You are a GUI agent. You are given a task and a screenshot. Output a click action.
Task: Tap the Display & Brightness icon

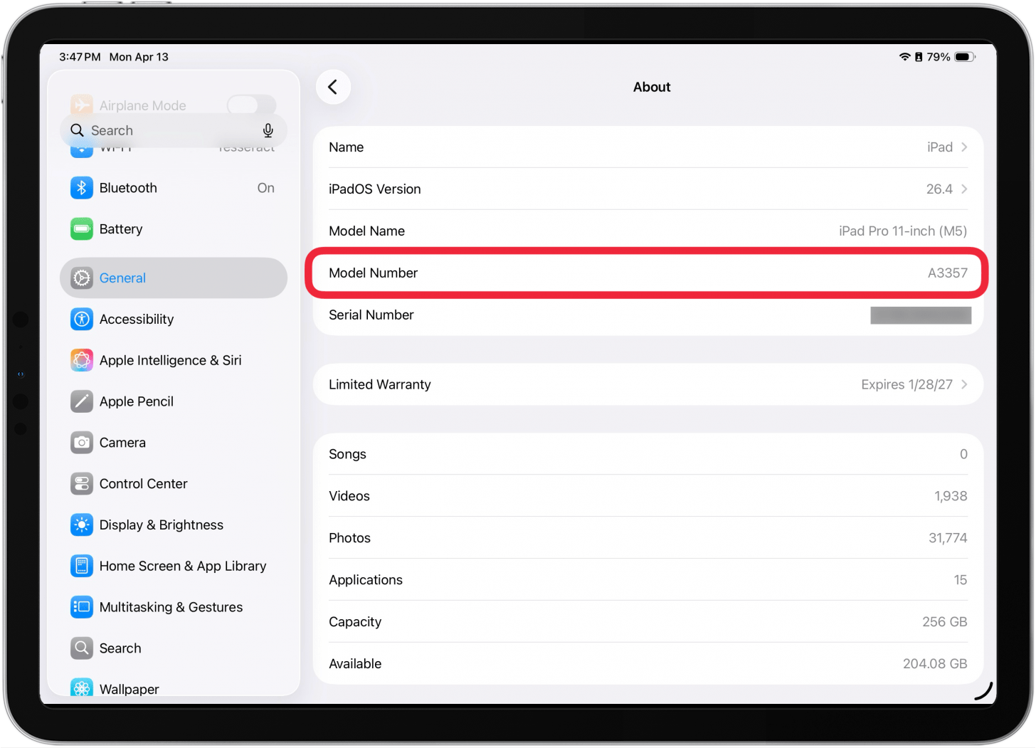pyautogui.click(x=82, y=525)
